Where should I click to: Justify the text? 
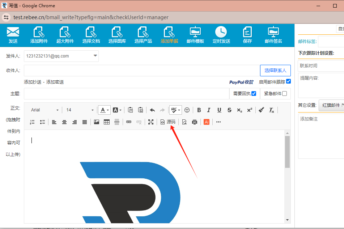coord(85,122)
